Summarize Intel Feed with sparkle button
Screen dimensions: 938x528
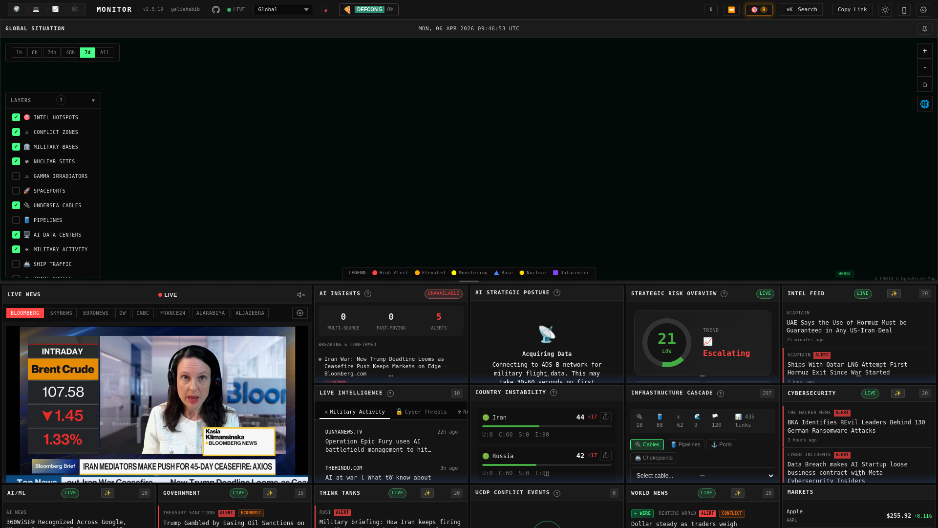coord(894,294)
